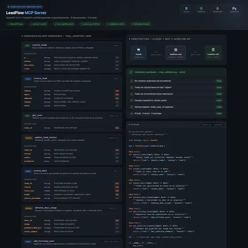
Task: Open the create_deal tool name
Action: coord(40,170)
